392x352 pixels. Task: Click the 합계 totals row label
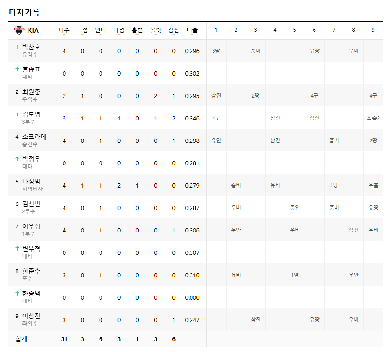tap(21, 339)
